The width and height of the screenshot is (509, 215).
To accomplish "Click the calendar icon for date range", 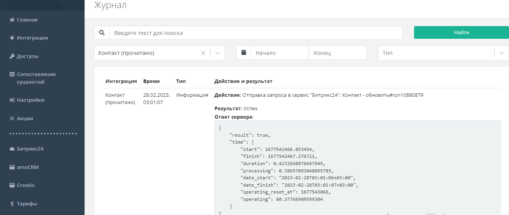I will pos(244,53).
